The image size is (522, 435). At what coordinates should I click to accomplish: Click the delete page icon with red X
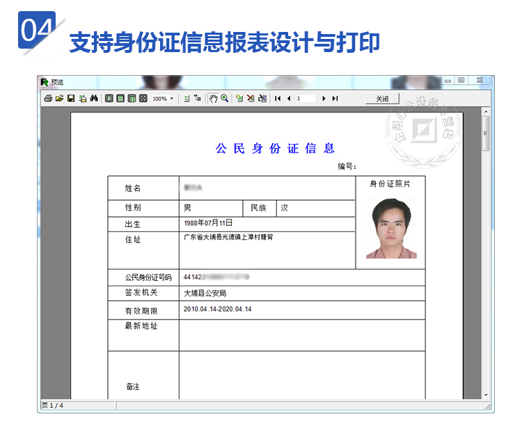251,99
